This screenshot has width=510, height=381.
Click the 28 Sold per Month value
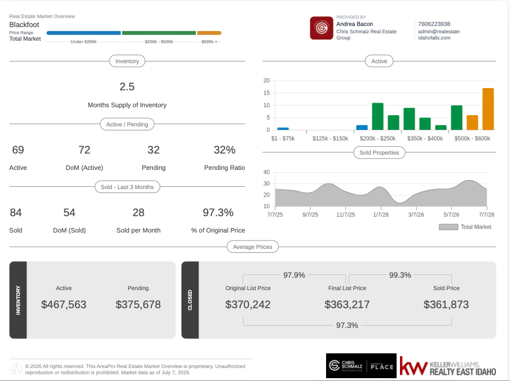point(138,213)
